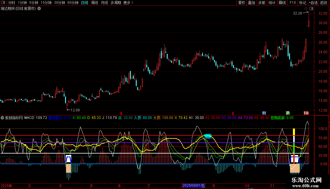Click the cyan signal marker on indicator chart
Screen dimensions: 330x189
pos(208,136)
